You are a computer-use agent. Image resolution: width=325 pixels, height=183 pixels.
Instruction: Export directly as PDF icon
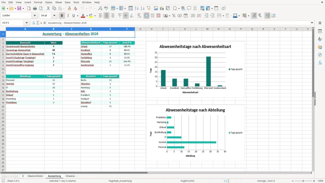pos(29,8)
